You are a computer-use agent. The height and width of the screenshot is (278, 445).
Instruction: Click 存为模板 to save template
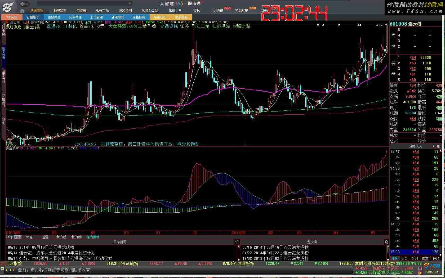tap(93, 237)
